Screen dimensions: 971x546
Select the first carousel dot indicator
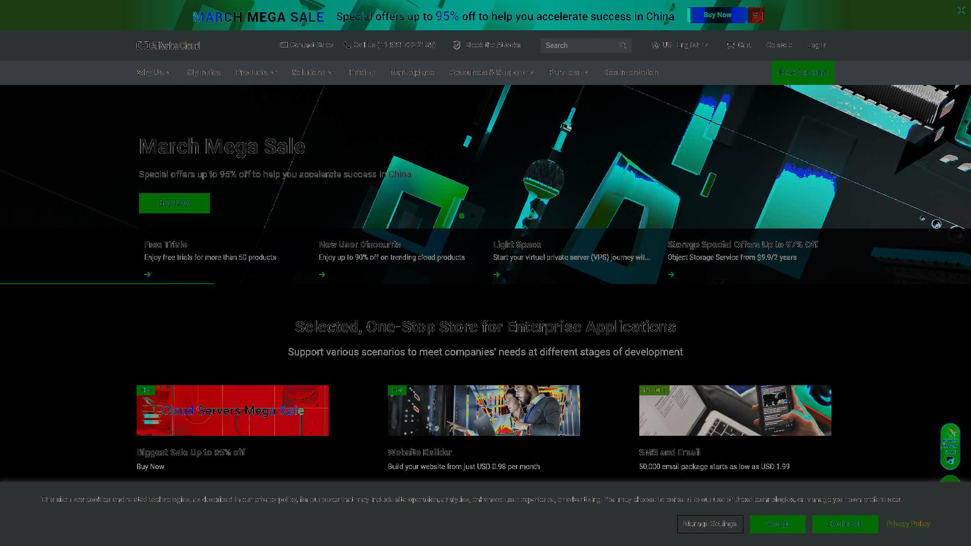click(x=462, y=216)
